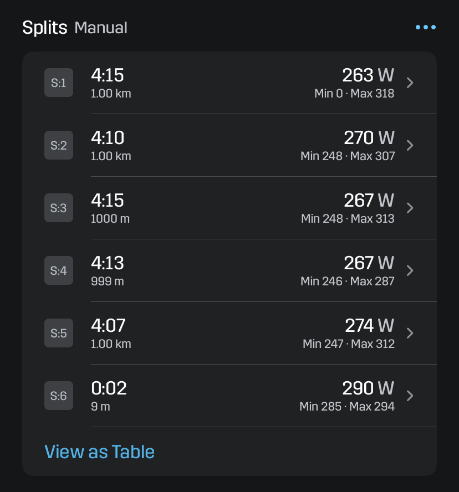Image resolution: width=459 pixels, height=492 pixels.
Task: Click the Splits section heading
Action: click(x=44, y=28)
